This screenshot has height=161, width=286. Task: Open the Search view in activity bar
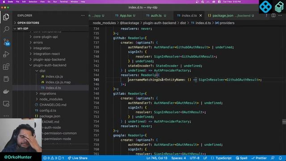[6, 29]
